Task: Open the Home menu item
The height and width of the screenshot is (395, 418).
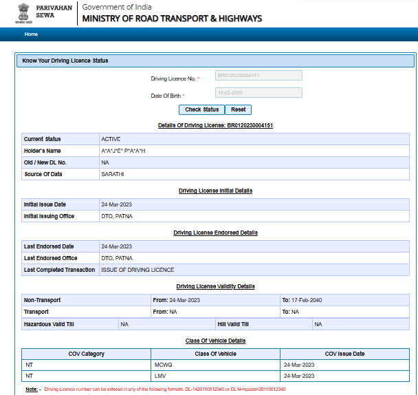Action: tap(31, 34)
